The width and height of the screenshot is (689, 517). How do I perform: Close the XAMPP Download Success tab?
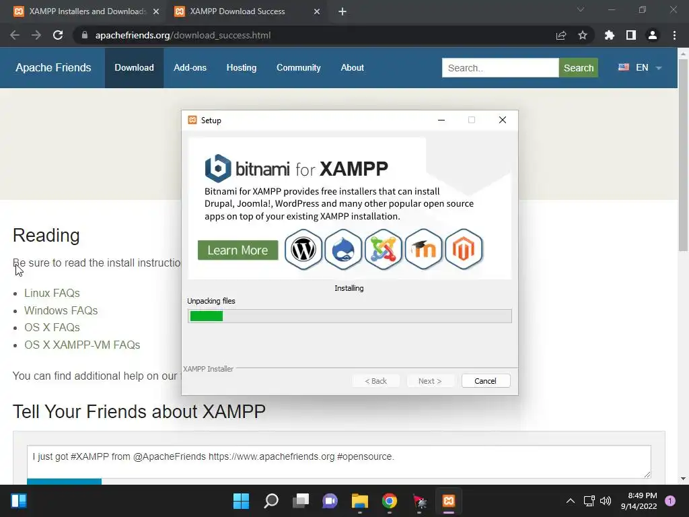(317, 11)
